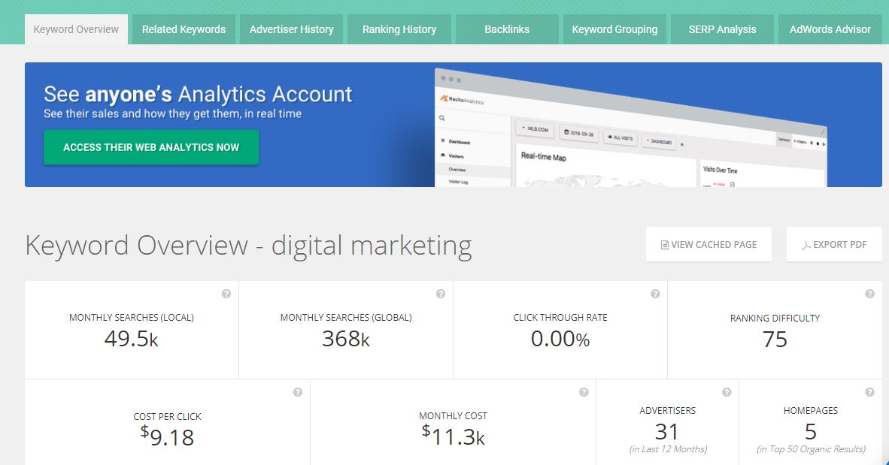Click help icon on Cost Per Click card
This screenshot has width=889, height=465.
point(298,392)
